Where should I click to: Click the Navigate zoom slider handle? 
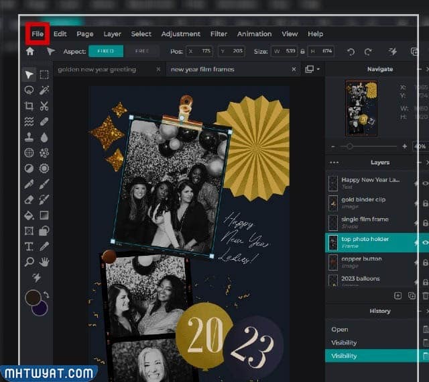point(348,146)
